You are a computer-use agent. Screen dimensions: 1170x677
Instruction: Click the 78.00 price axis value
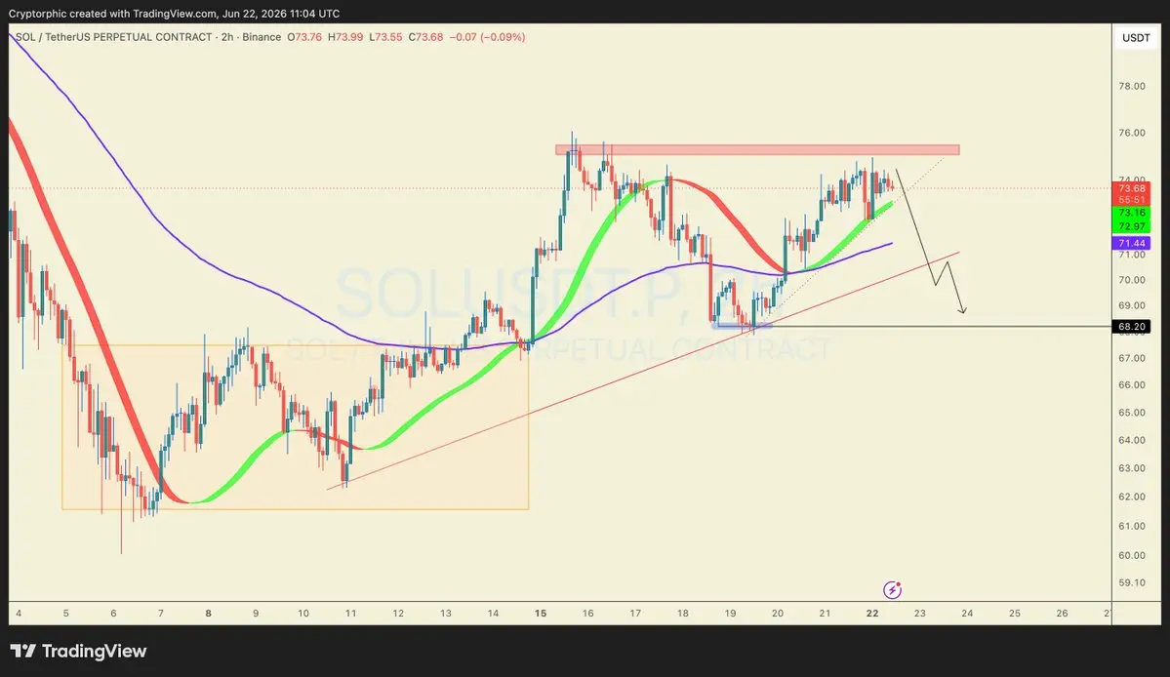click(x=1131, y=86)
